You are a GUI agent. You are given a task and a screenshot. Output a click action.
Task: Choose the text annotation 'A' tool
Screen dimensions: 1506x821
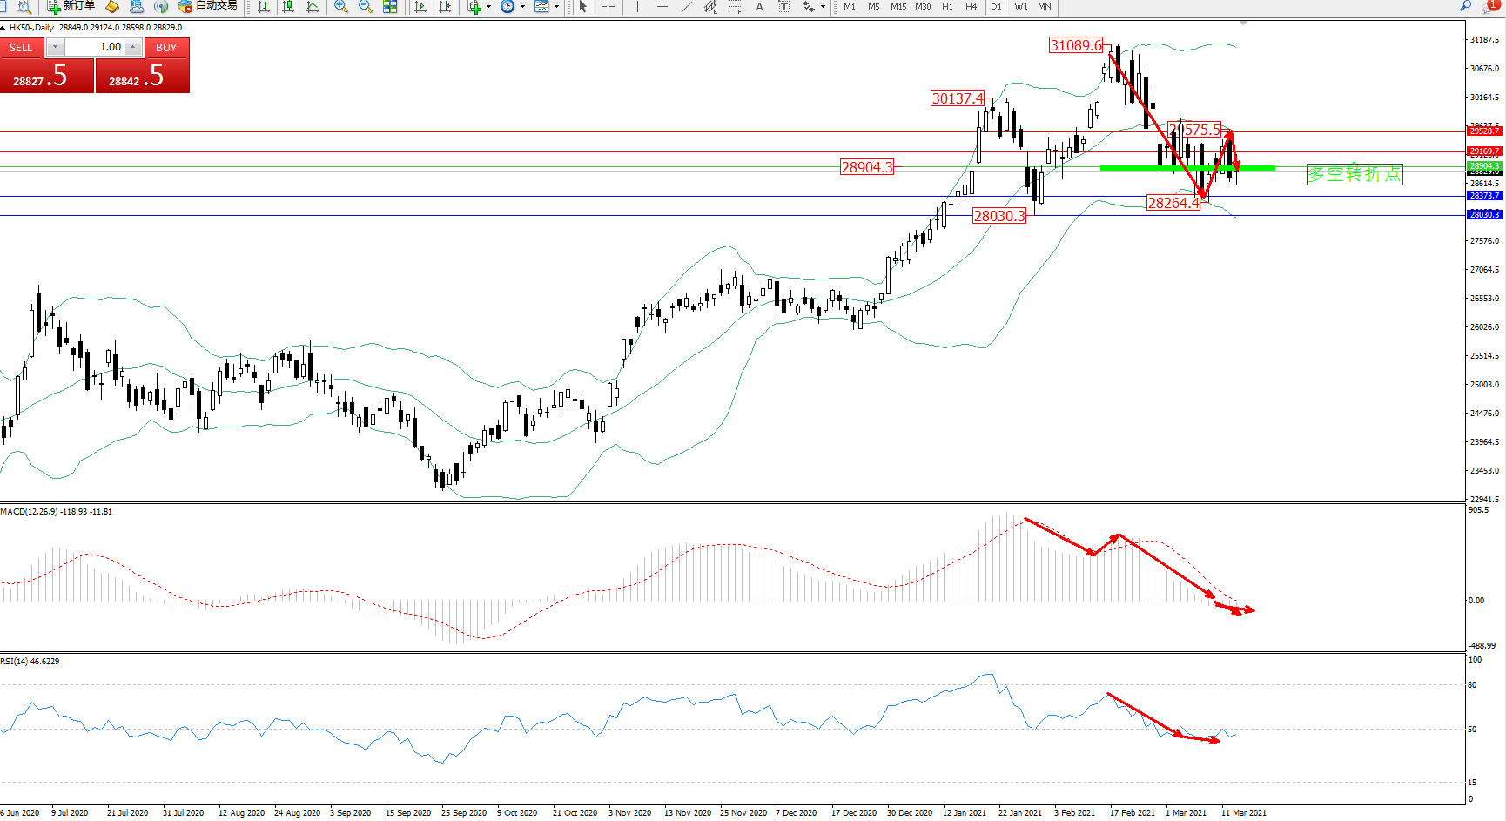click(x=759, y=7)
